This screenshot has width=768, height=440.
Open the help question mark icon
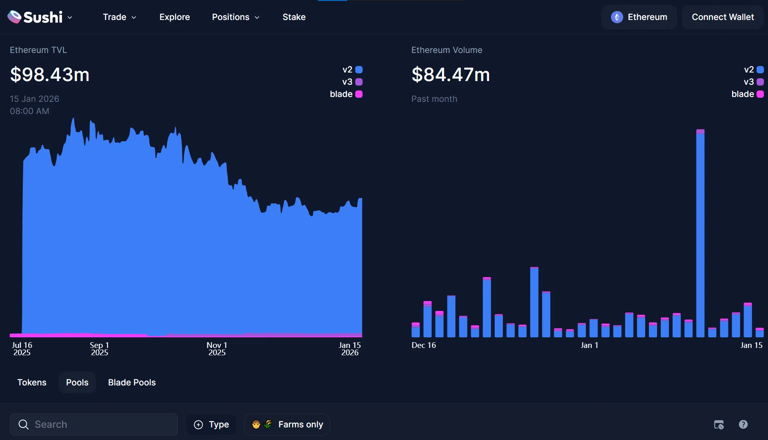[743, 425]
